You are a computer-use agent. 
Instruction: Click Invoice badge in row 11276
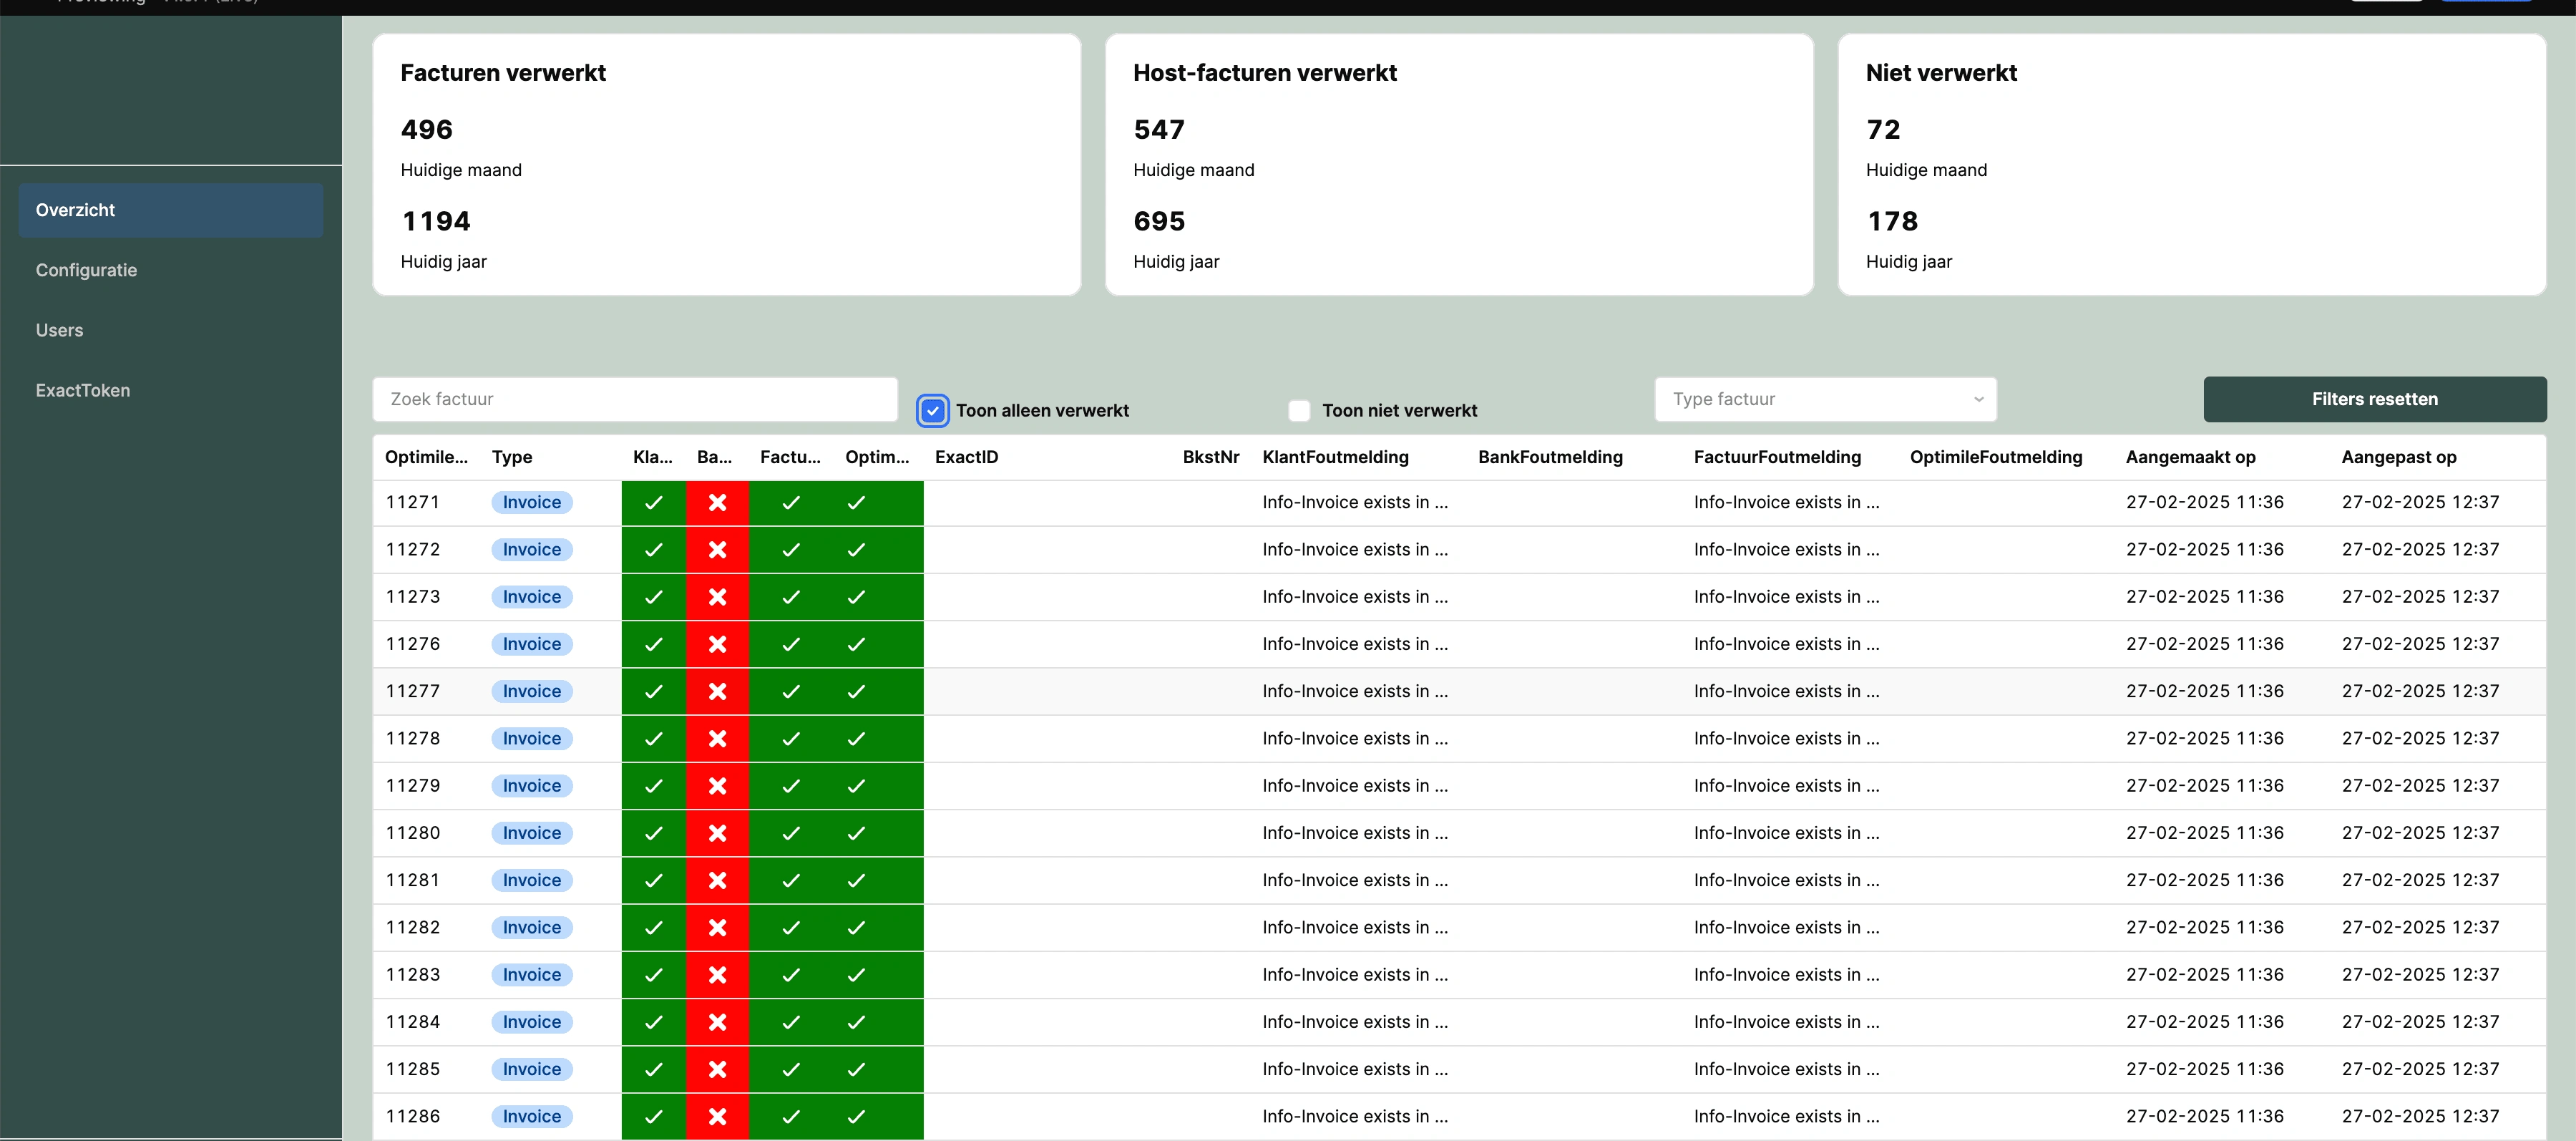pos(531,644)
